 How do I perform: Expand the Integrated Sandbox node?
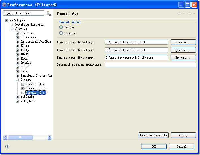pyautogui.click(x=17, y=42)
